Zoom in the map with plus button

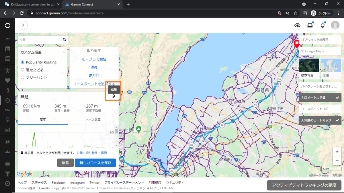(337, 152)
